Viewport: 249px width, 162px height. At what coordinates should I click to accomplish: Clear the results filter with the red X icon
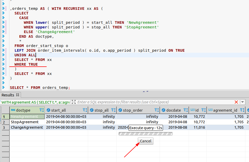click(x=237, y=102)
